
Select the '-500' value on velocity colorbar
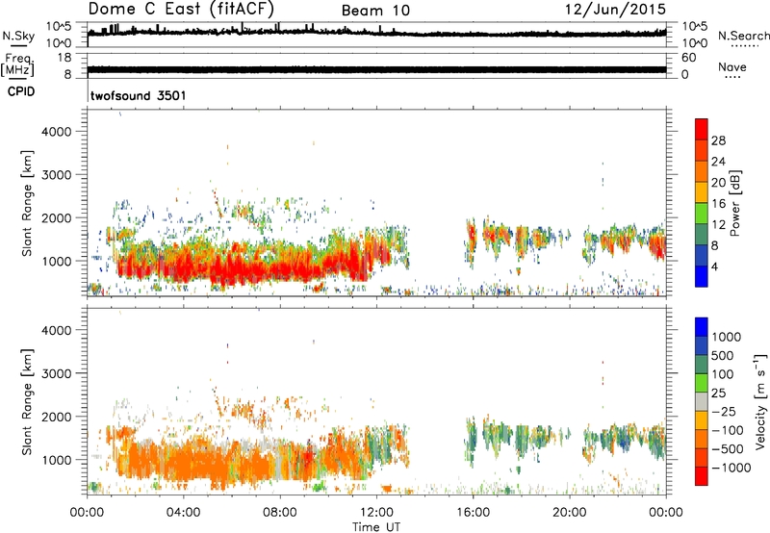(x=728, y=449)
